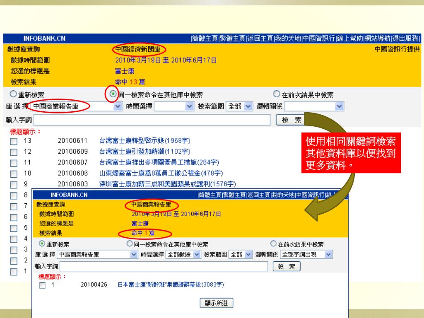Select 同一檢索命令在其他庫中檢索 radio in lower window

coord(130,243)
